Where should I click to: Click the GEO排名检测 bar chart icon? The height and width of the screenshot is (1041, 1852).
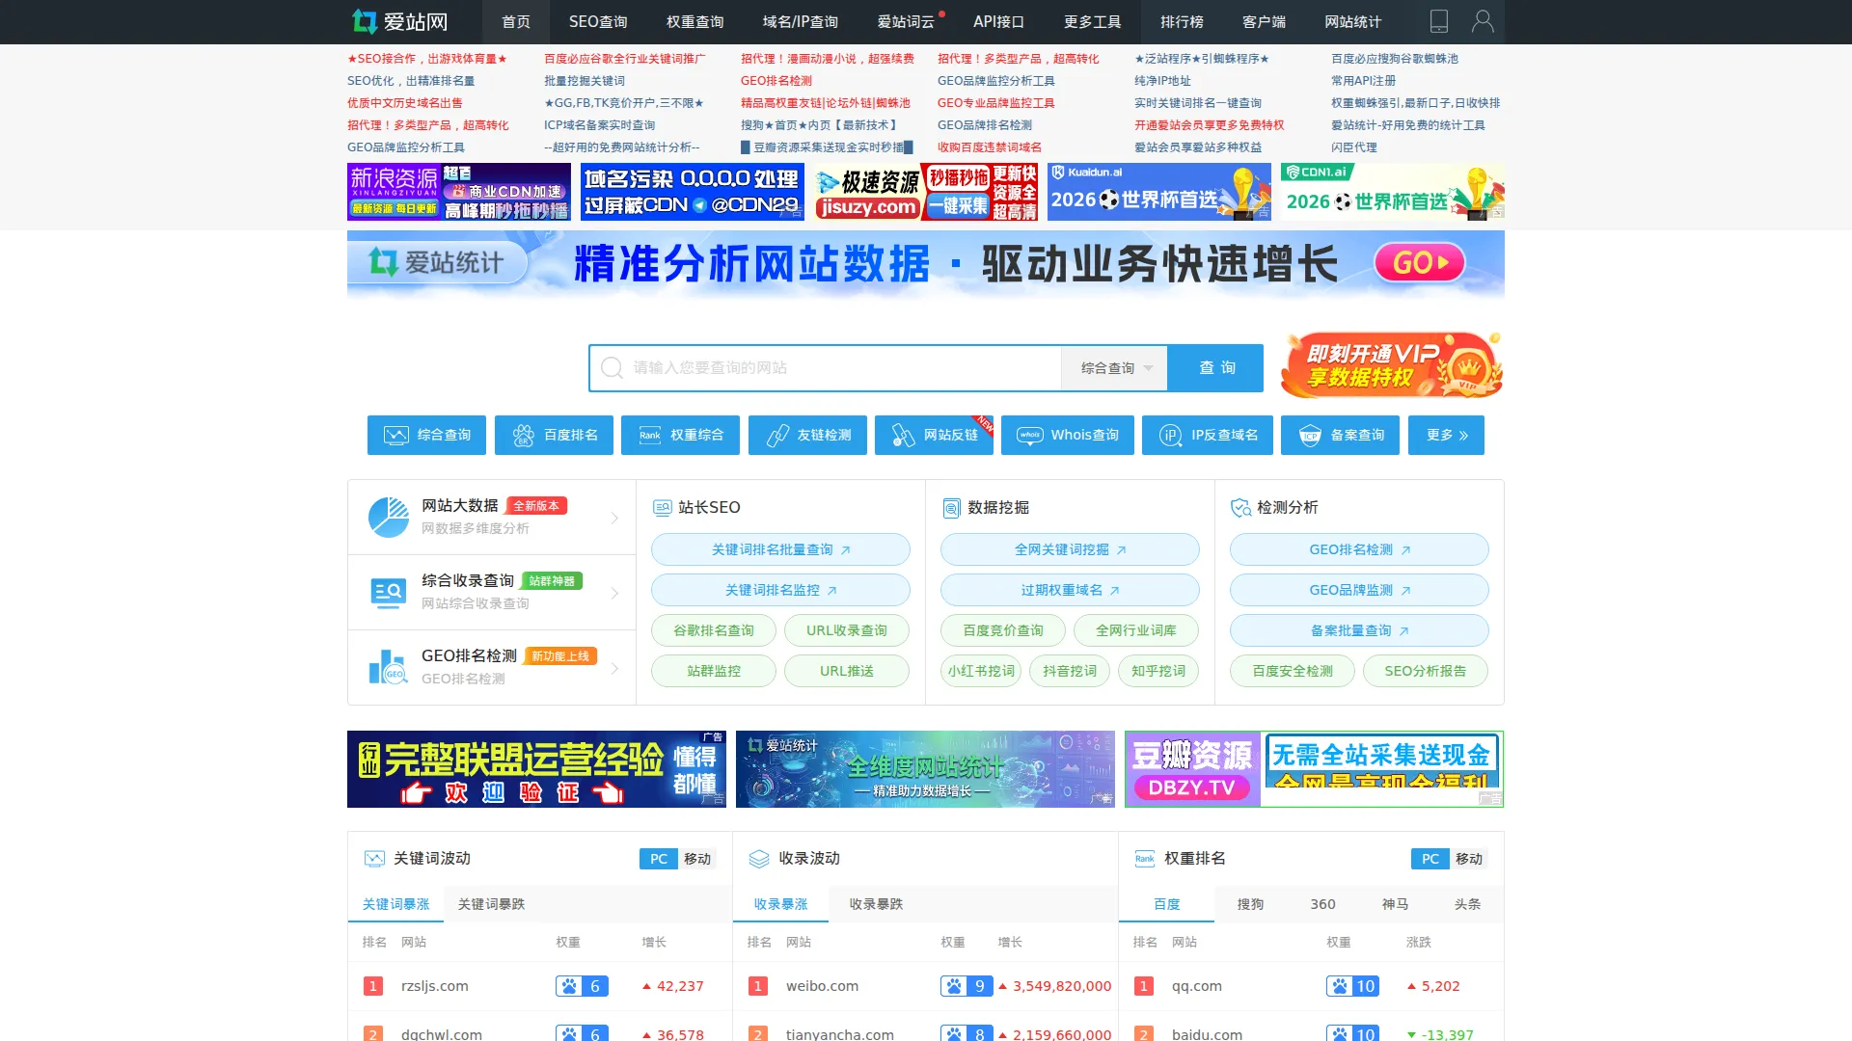(x=389, y=667)
